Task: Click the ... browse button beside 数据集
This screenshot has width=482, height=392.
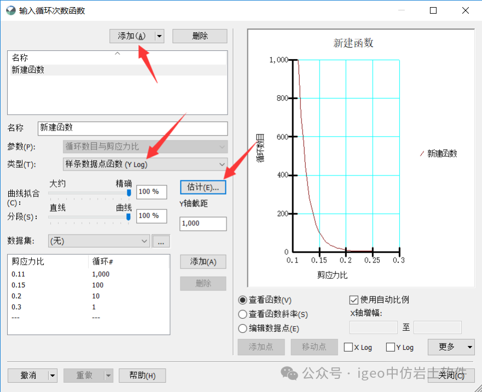Action: (x=161, y=241)
